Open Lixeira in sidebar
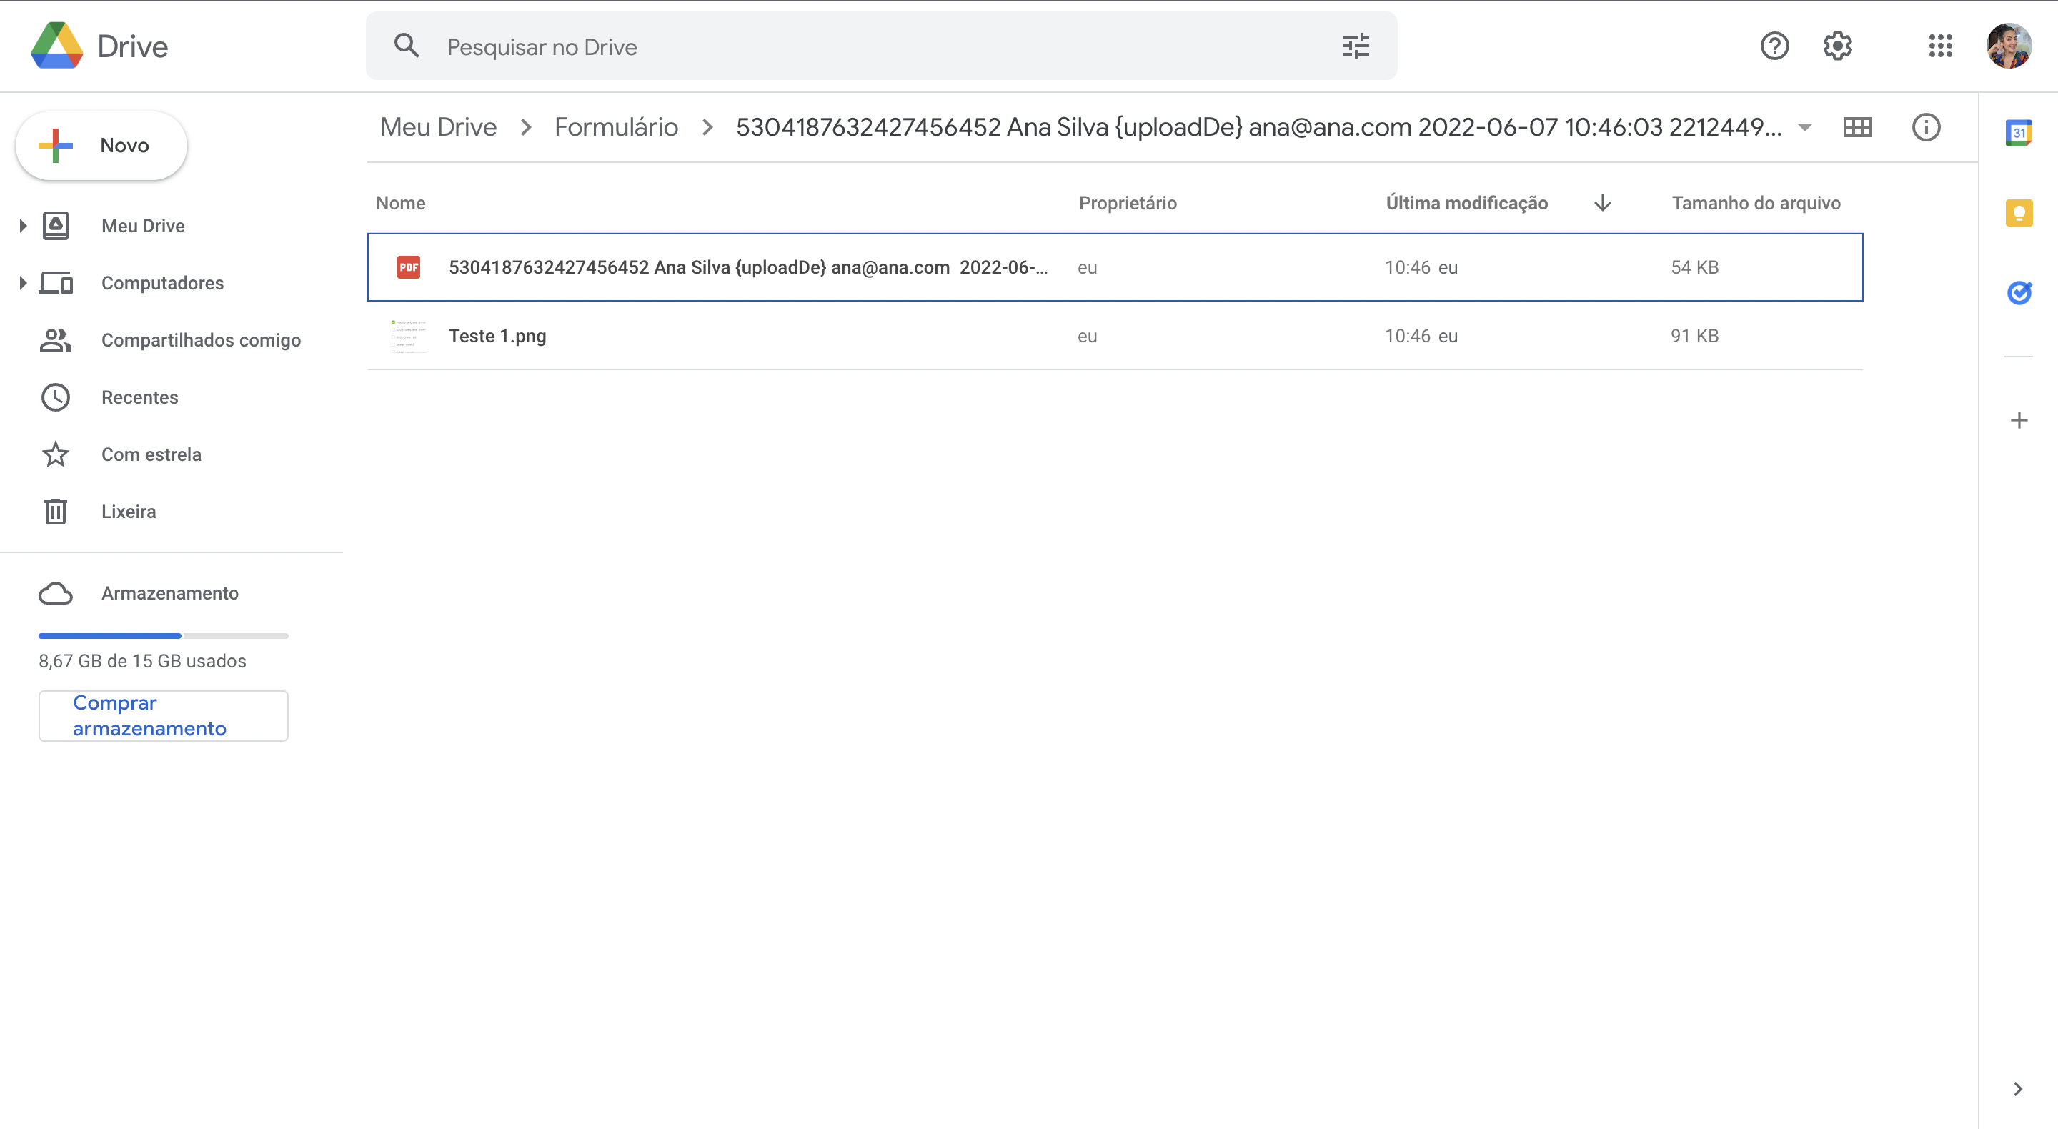Viewport: 2058px width, 1129px height. (x=128, y=512)
